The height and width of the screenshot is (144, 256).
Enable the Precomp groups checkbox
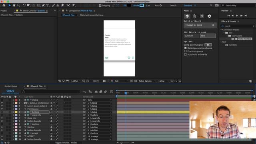coord(185,51)
